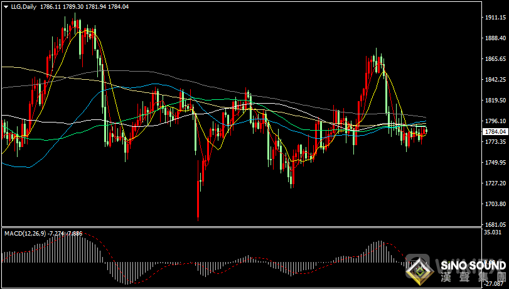Click the 1865.65 price axis label

click(x=495, y=60)
